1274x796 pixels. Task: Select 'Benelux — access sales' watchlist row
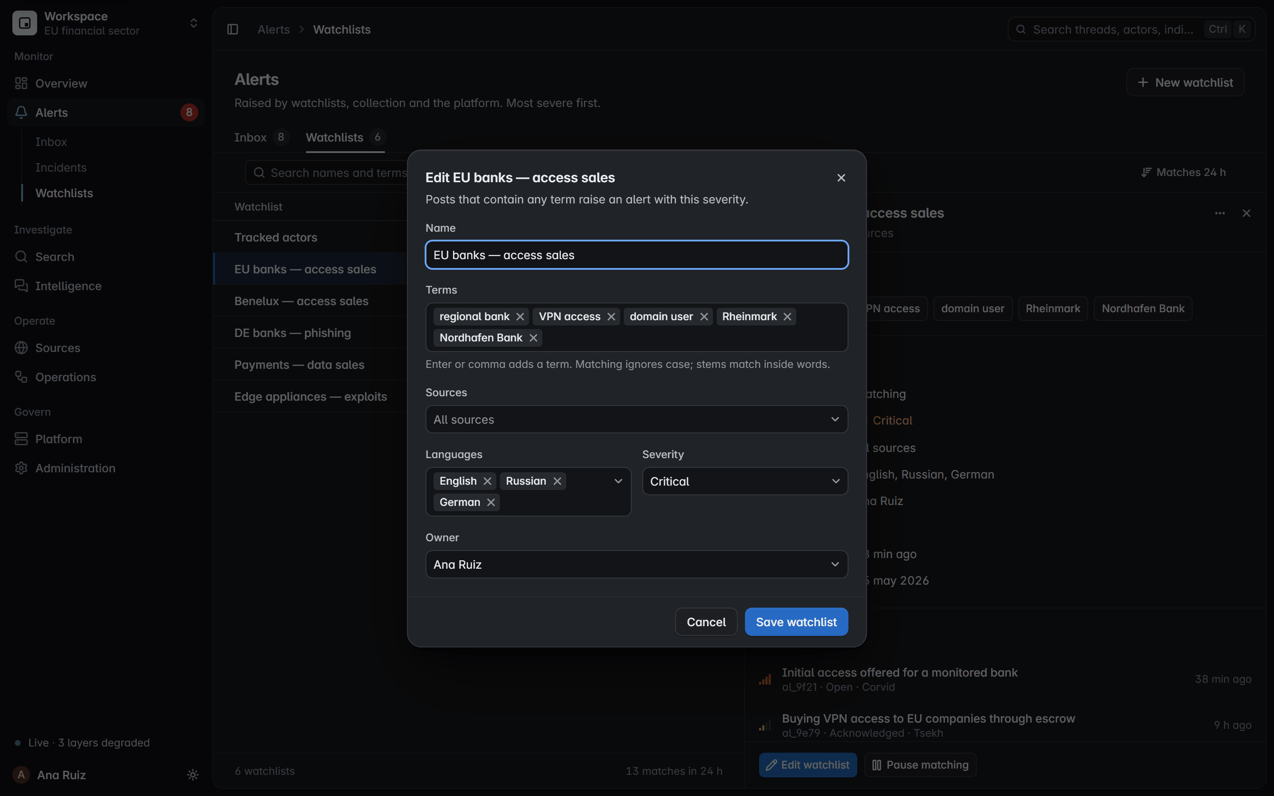click(311, 301)
